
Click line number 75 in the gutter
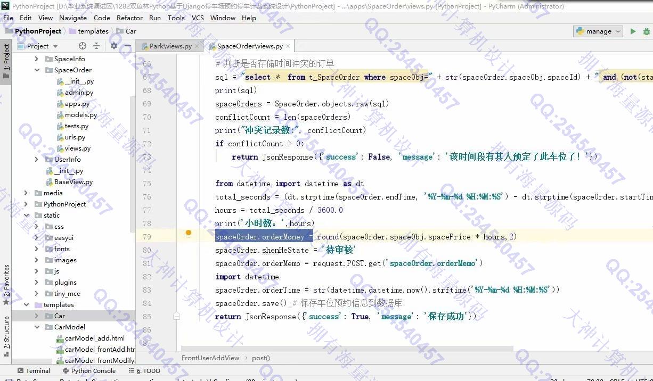point(146,184)
